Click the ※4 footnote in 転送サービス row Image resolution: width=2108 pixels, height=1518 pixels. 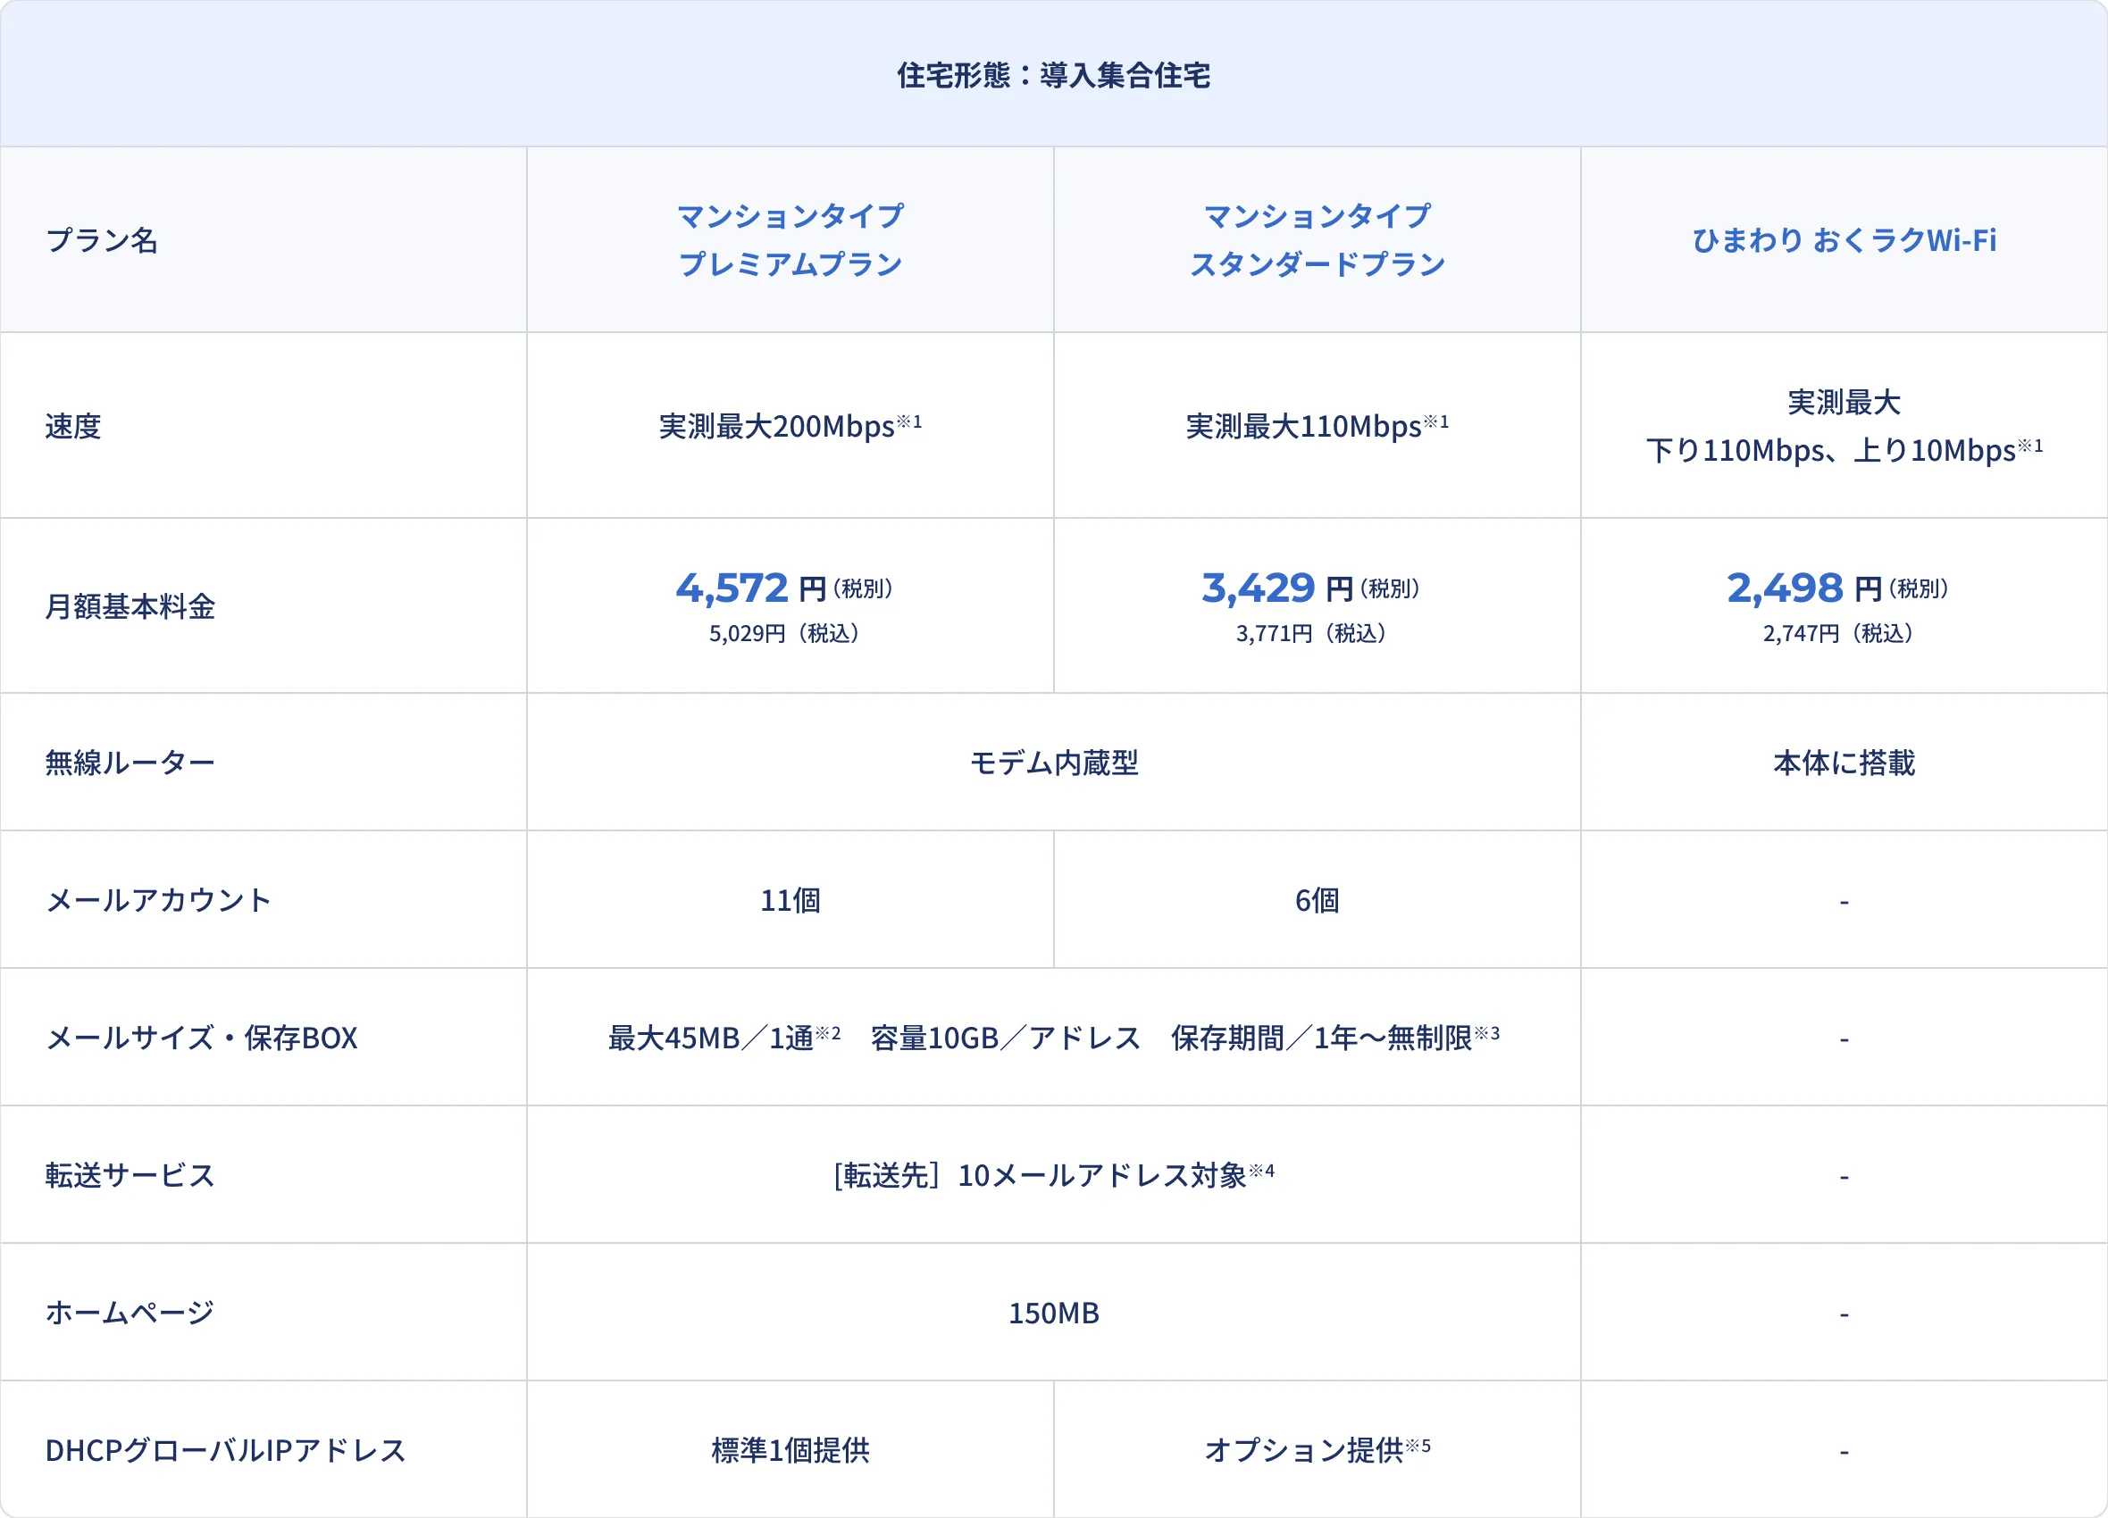(x=1261, y=1171)
